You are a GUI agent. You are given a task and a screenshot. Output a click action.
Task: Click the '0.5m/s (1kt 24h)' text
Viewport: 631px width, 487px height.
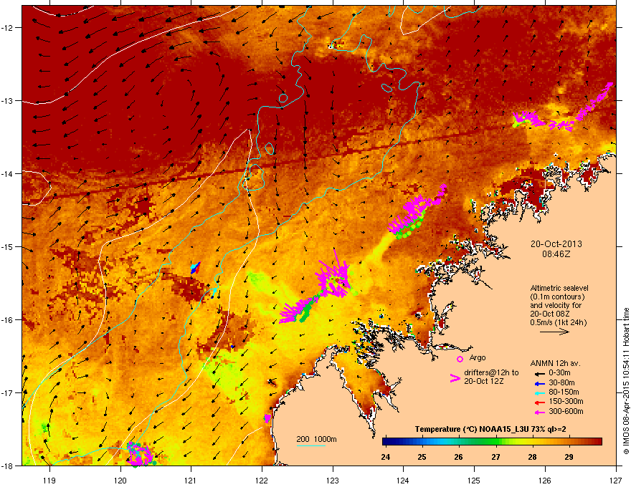pyautogui.click(x=559, y=323)
